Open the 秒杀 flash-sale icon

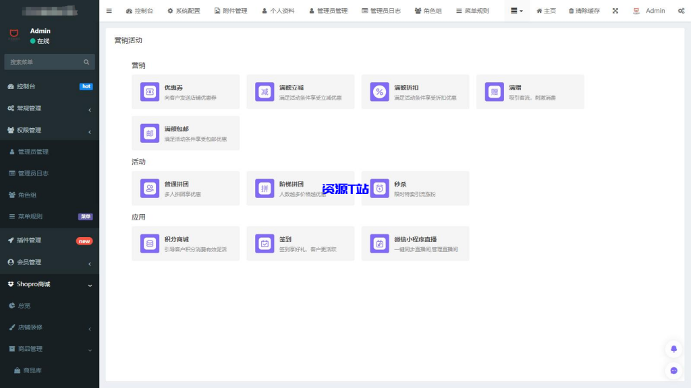point(379,187)
